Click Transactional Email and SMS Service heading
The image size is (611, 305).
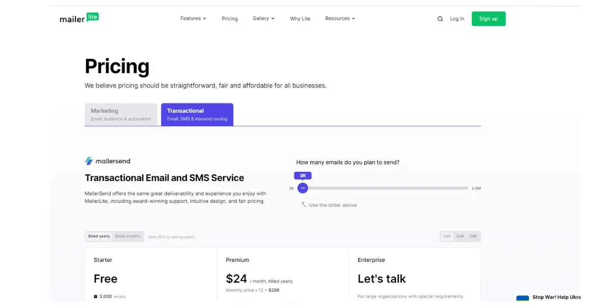tap(164, 178)
